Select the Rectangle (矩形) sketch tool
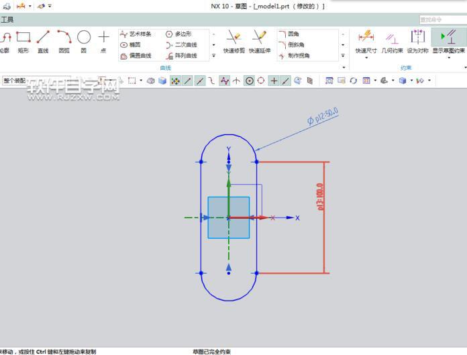467x355 pixels. [23, 42]
